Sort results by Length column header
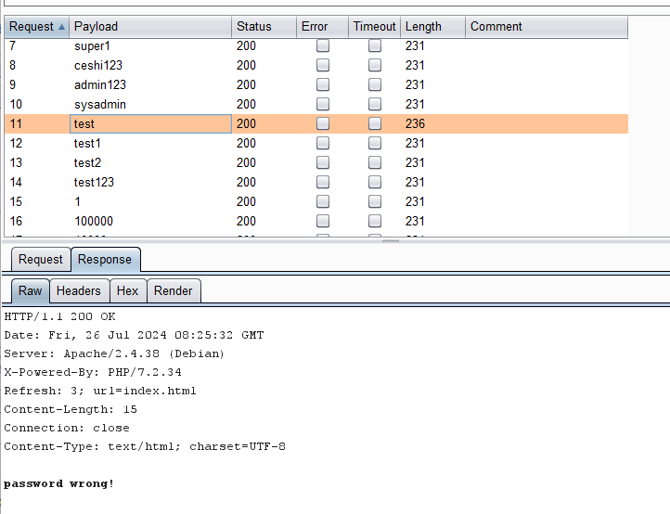This screenshot has width=670, height=514. [432, 27]
